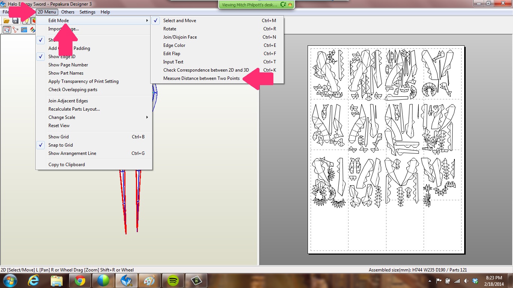Expand the Edit Mode submenu arrow
Image resolution: width=513 pixels, height=288 pixels.
[x=147, y=21]
